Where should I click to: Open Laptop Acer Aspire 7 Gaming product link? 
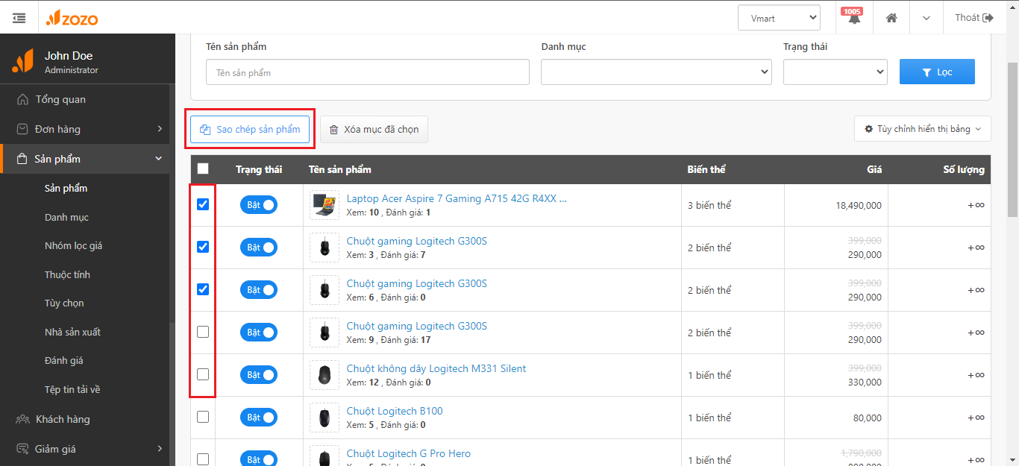point(457,198)
